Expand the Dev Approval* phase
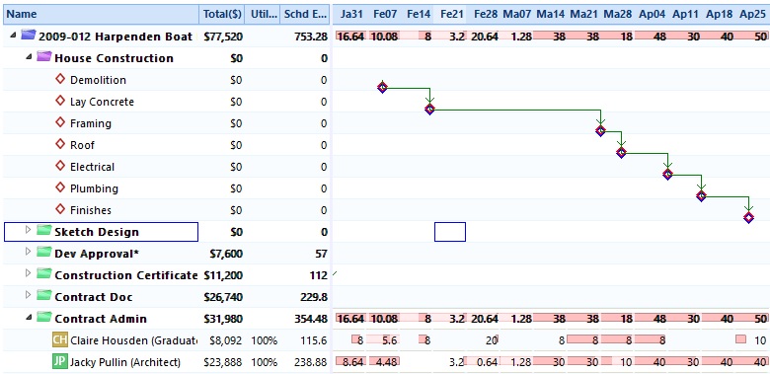770x374 pixels. (28, 252)
